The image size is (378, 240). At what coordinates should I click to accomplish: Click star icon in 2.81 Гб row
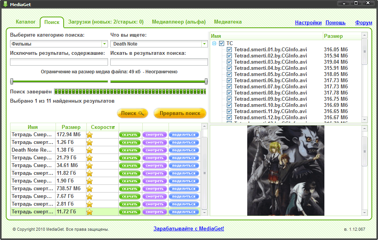[x=89, y=204]
